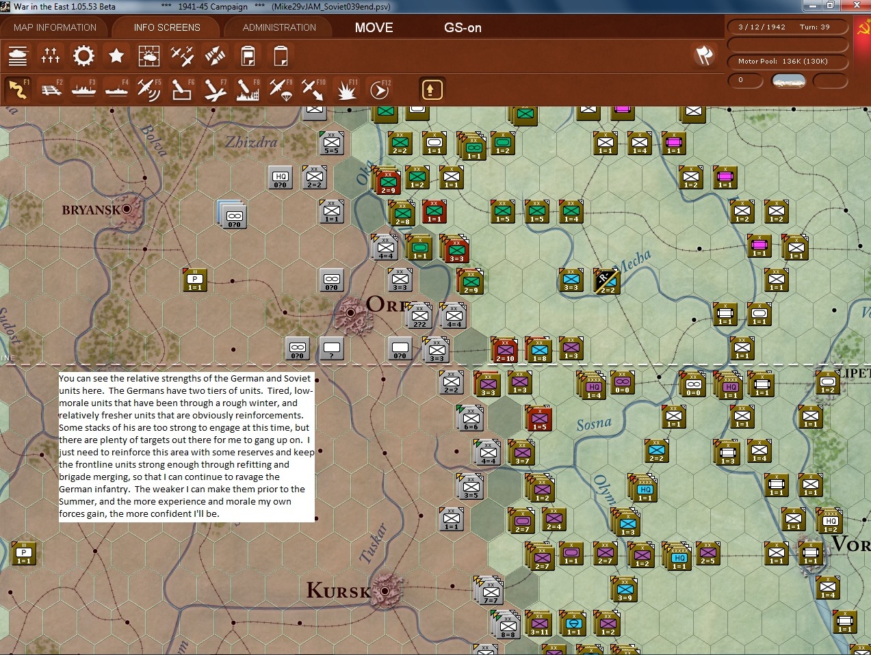Select the red Soviet 2=10 unit
The image size is (871, 655).
pyautogui.click(x=505, y=349)
